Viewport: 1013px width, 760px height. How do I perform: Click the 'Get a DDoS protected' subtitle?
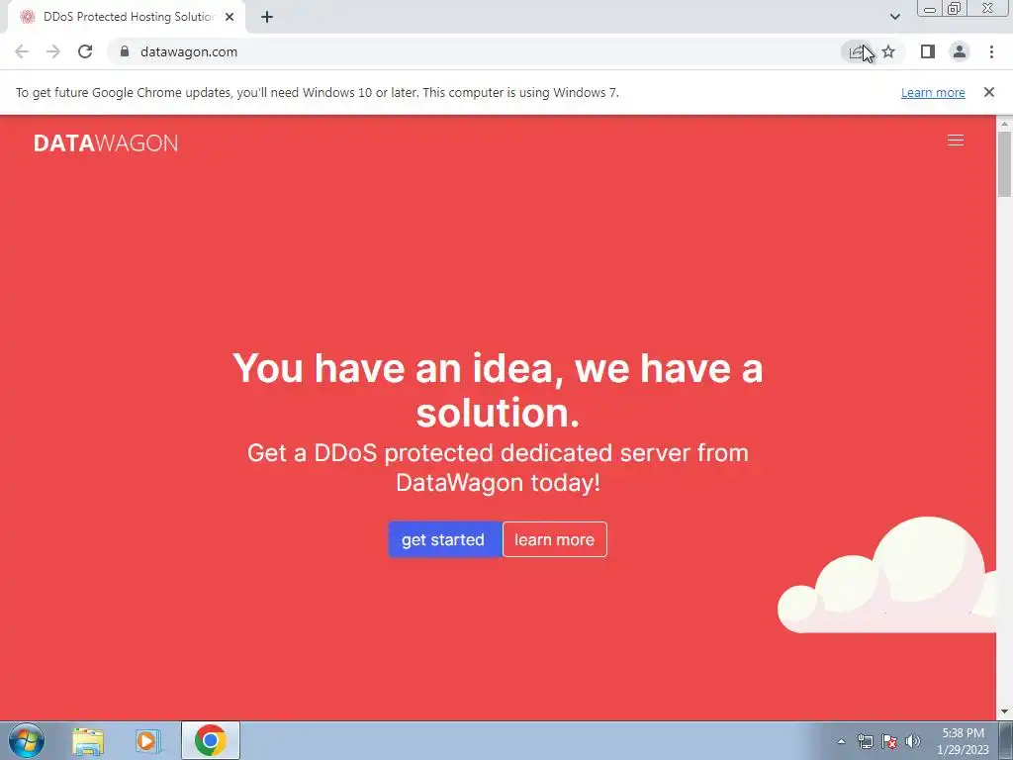point(498,467)
